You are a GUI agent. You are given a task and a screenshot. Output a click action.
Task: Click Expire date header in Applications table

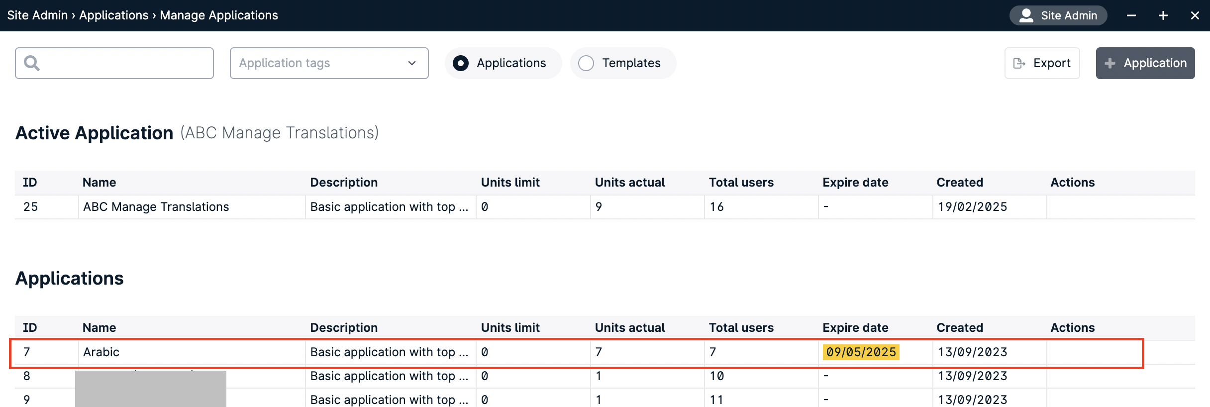[856, 327]
